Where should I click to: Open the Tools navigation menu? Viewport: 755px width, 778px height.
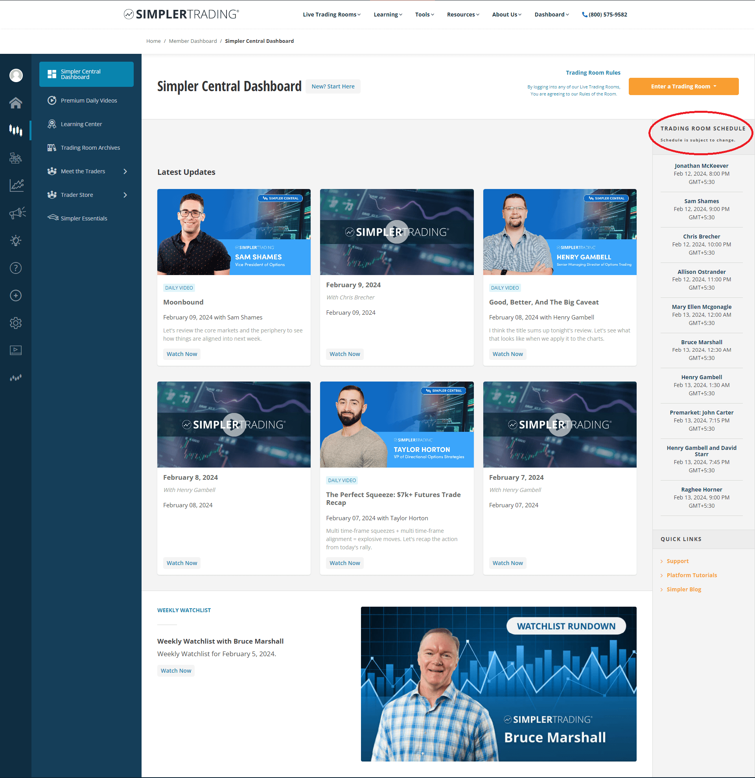click(x=424, y=15)
